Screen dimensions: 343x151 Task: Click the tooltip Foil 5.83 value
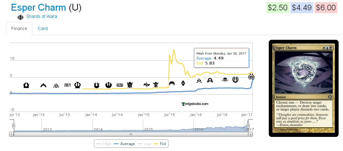coord(210,63)
